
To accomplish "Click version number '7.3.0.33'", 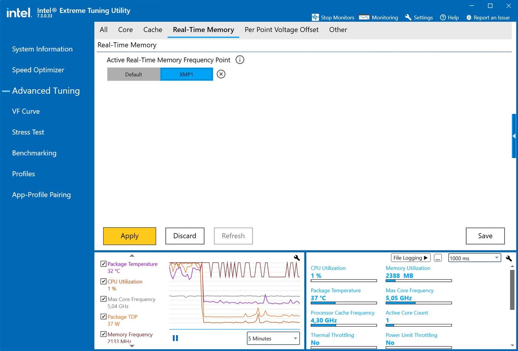I will click(45, 16).
